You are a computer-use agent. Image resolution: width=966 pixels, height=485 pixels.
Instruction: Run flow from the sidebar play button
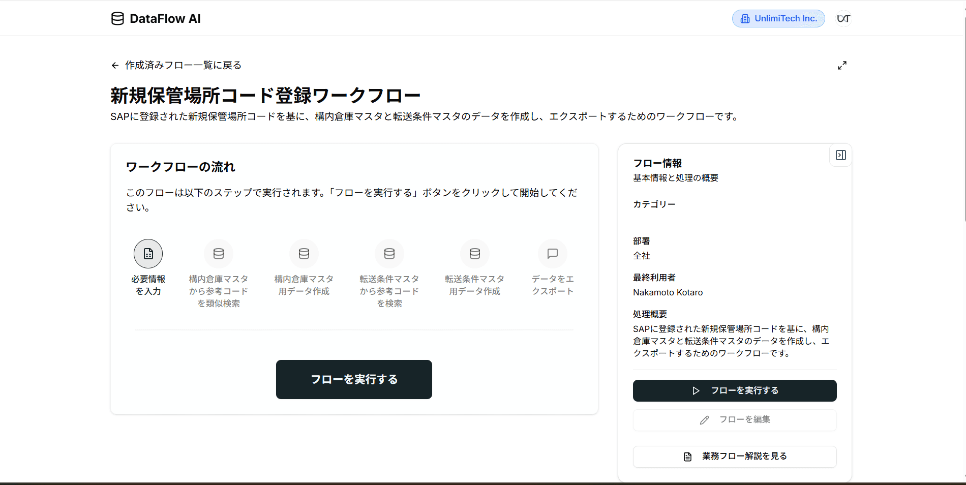[735, 390]
